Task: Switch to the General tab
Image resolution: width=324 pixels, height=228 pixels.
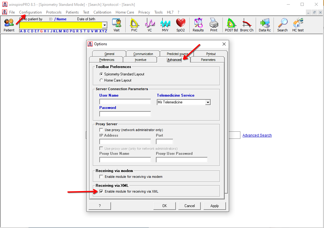Action: click(109, 54)
